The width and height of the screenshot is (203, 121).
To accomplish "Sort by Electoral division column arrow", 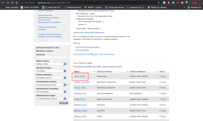I will point(127,72).
